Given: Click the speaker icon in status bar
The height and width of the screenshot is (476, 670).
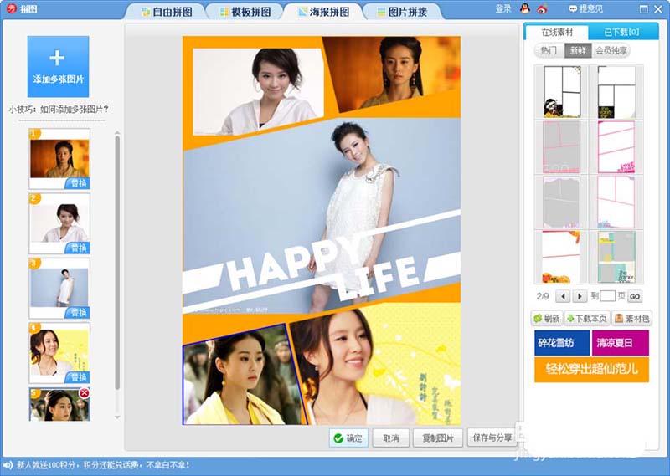Looking at the screenshot, I should tap(7, 465).
